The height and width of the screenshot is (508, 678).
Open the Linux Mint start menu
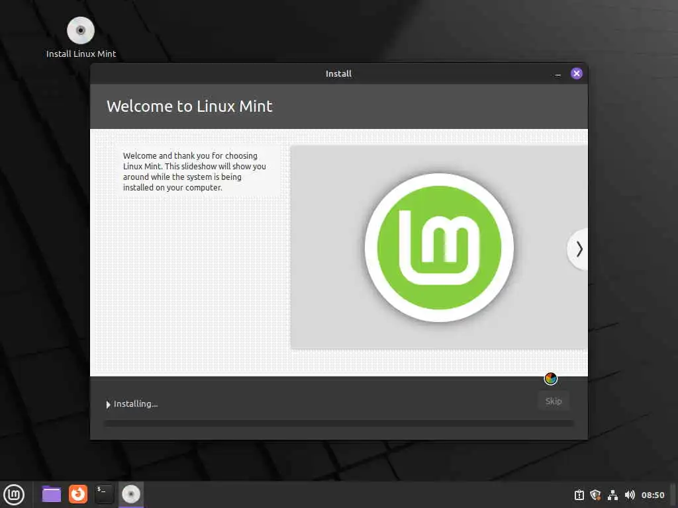tap(14, 494)
